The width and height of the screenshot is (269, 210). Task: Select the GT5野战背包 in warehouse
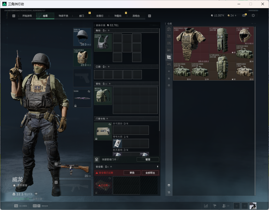222,67
